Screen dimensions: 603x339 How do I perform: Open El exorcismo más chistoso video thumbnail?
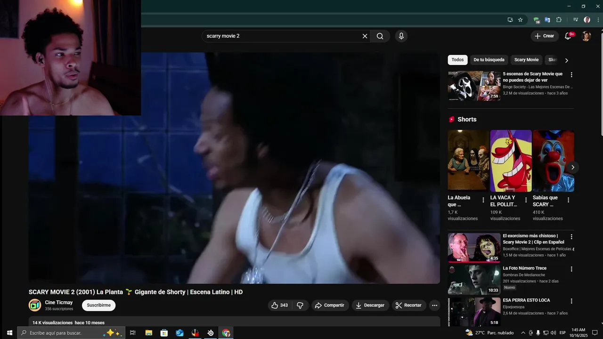(x=474, y=248)
